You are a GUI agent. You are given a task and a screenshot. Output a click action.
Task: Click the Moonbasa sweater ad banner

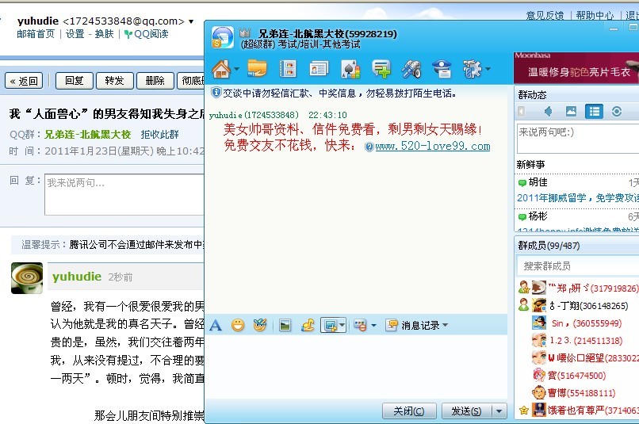[x=576, y=67]
